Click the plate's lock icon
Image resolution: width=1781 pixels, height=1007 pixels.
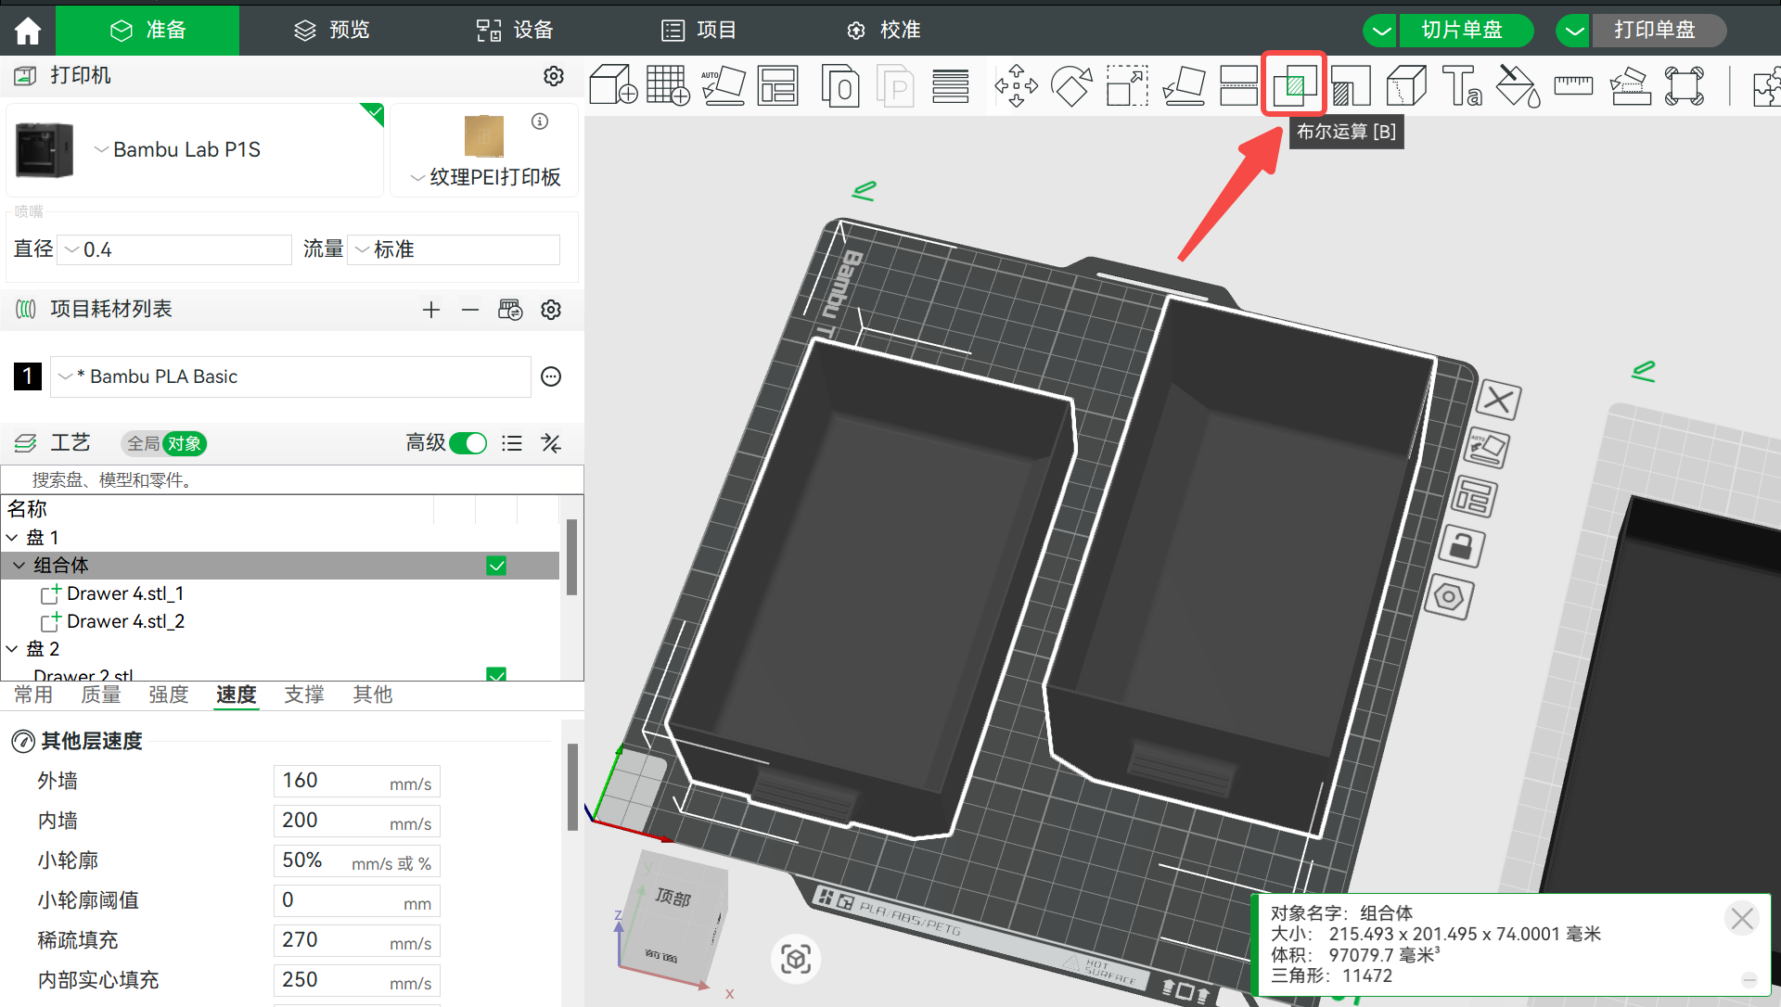point(1461,545)
